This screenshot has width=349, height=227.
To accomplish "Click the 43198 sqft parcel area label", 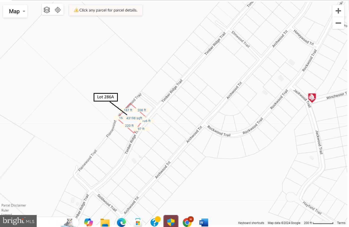I will point(134,118).
